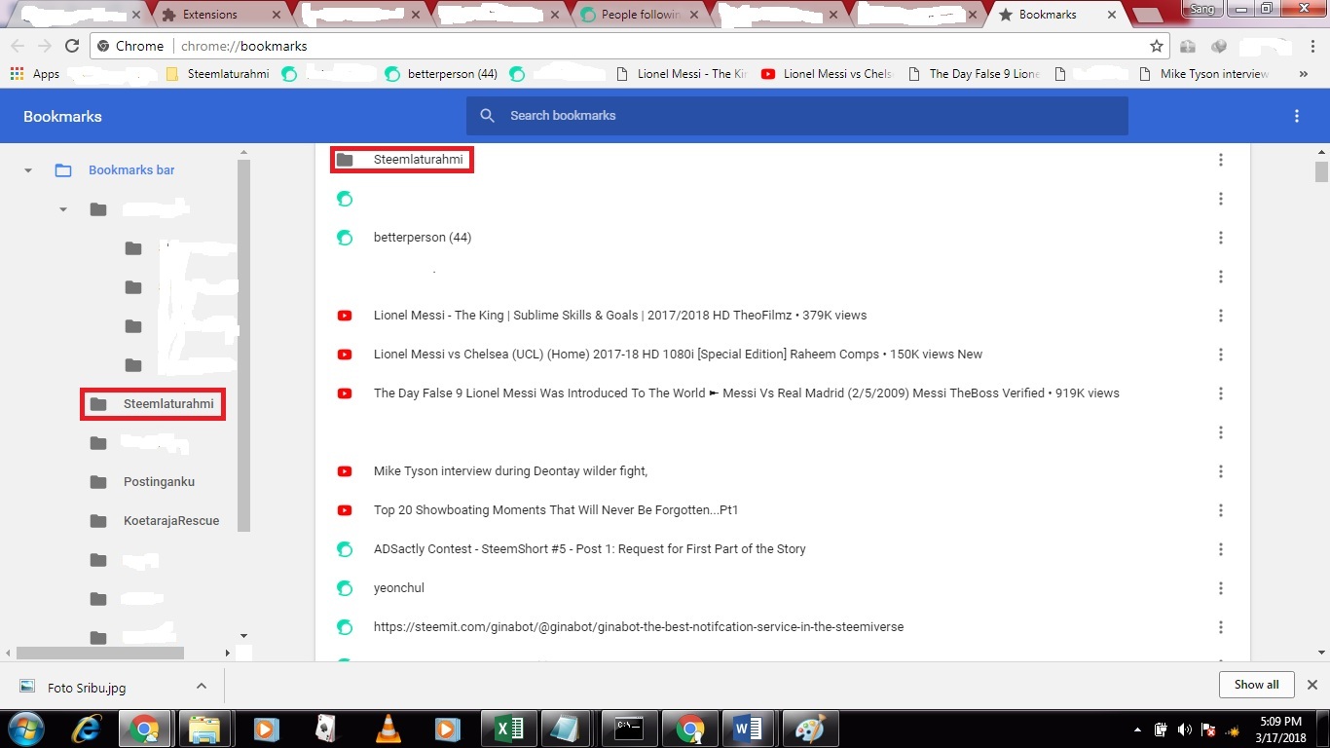Open the ADSactly Contest - SteemShort #5 bookmark
The height and width of the screenshot is (748, 1330).
(590, 549)
